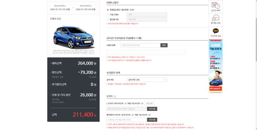Viewport: 257px width, 130px height.
Task: Focus the Lotte Rent-a-car points input field
Action: [x=126, y=120]
